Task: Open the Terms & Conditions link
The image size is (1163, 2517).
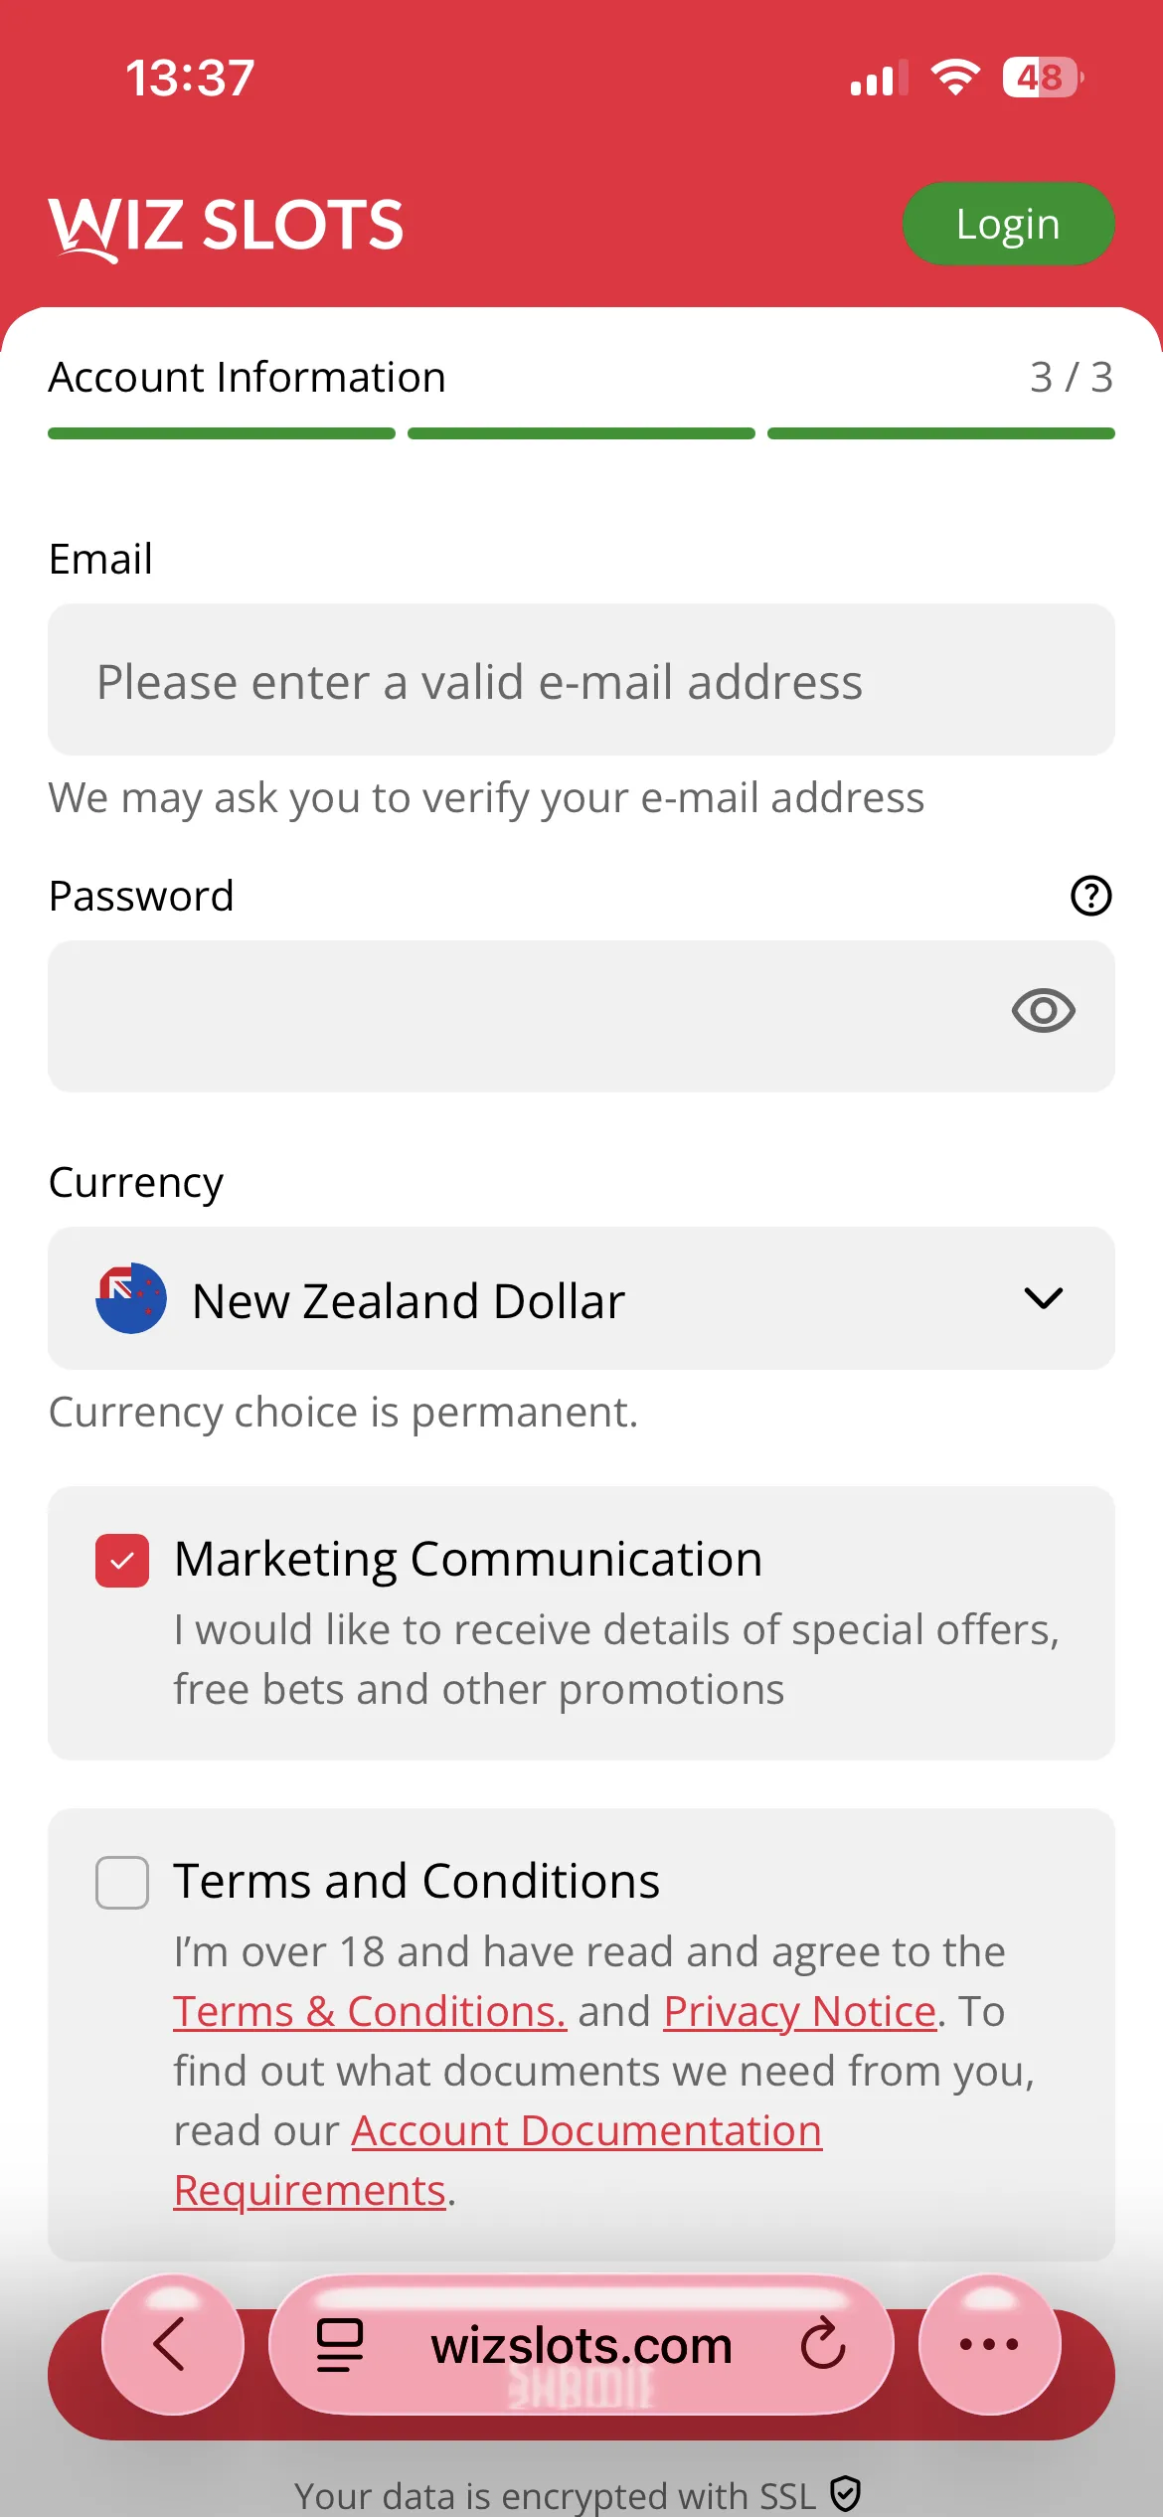Action: point(370,2012)
